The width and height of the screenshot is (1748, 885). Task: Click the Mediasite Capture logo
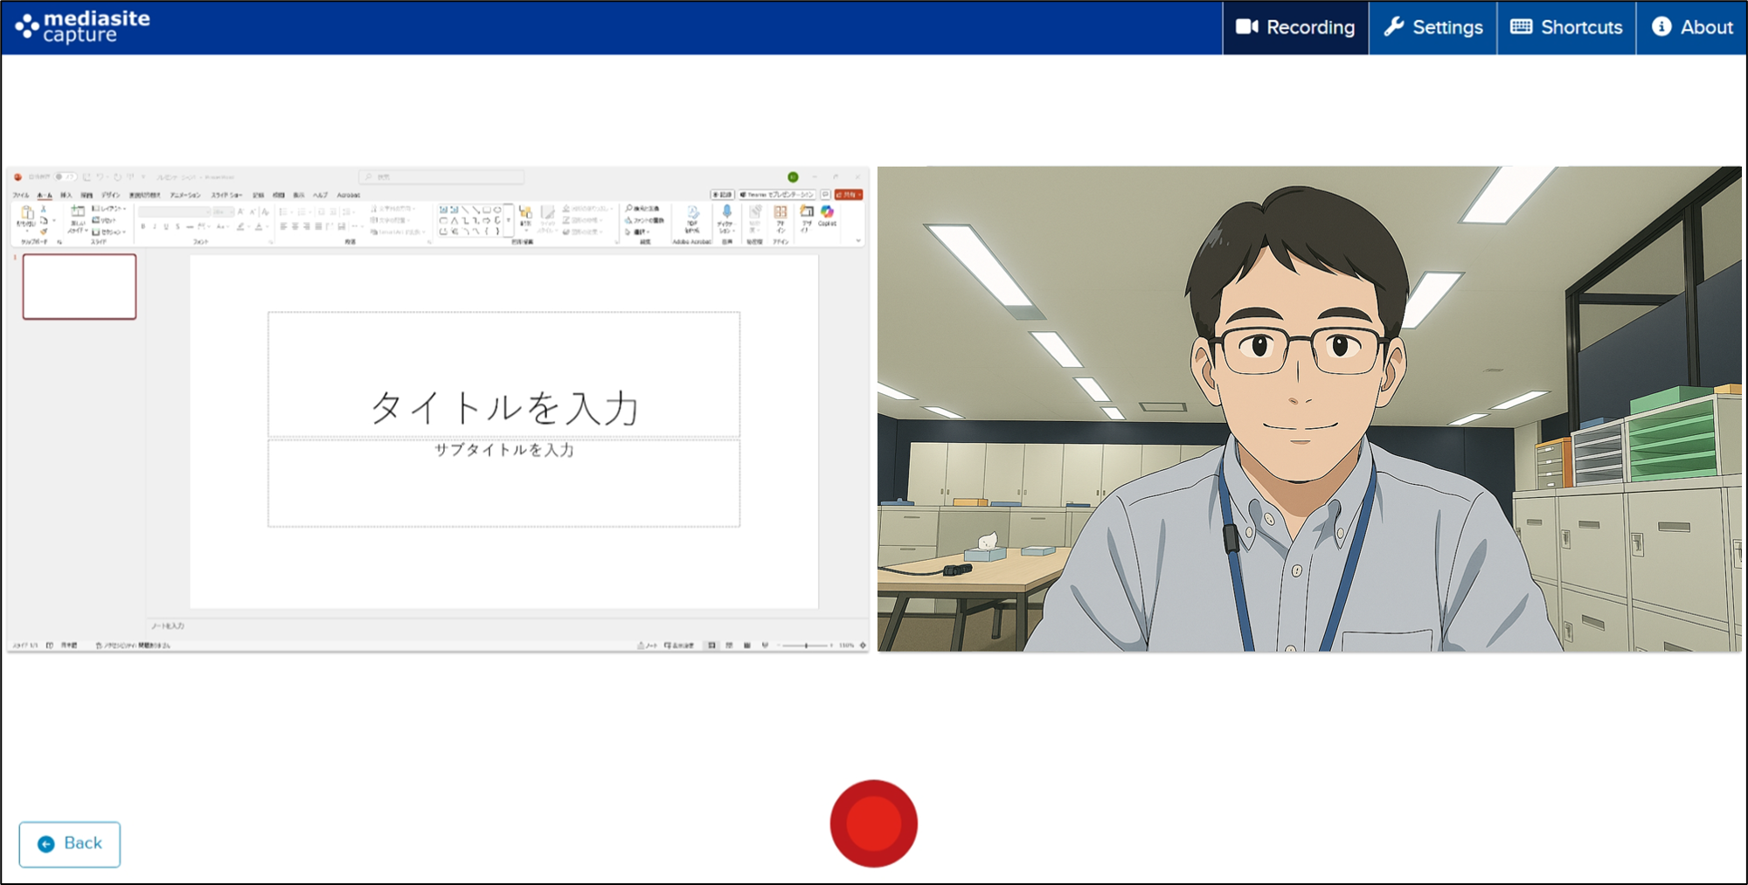pos(83,27)
